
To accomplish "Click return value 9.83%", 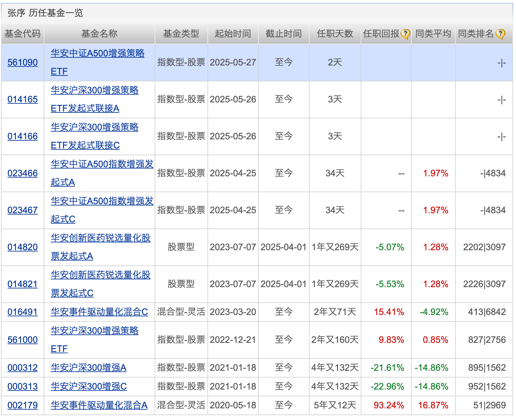I will pos(392,340).
